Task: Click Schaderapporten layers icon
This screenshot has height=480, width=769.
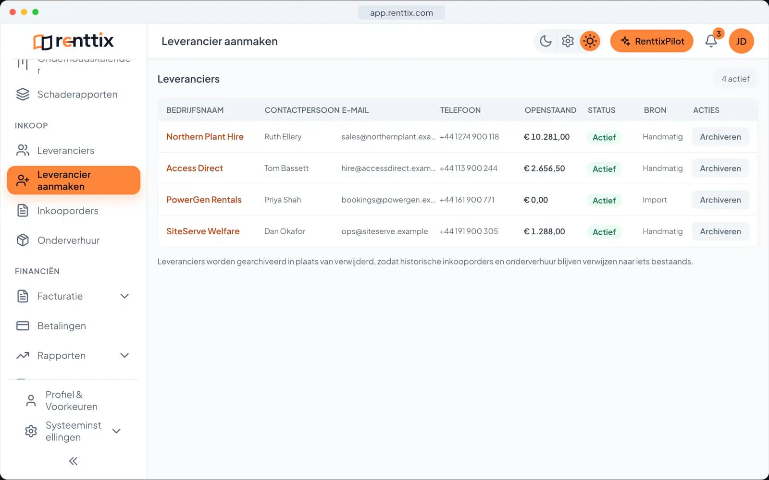Action: coord(23,95)
